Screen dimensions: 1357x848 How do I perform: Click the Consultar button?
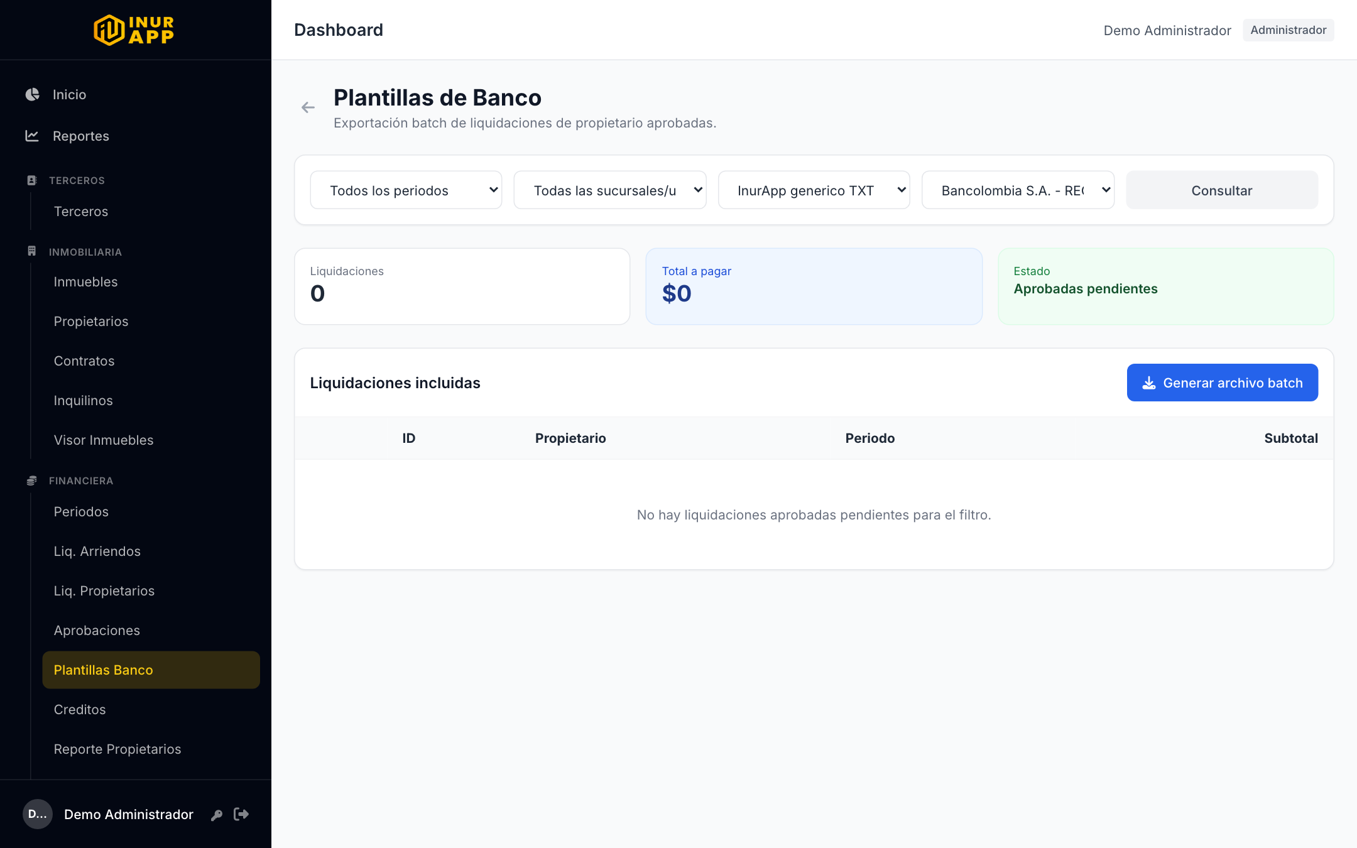pyautogui.click(x=1222, y=190)
